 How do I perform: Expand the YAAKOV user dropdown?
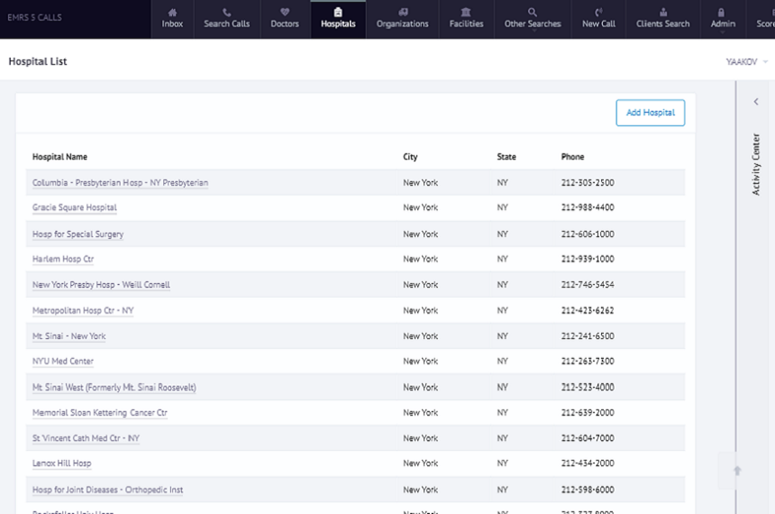click(747, 61)
